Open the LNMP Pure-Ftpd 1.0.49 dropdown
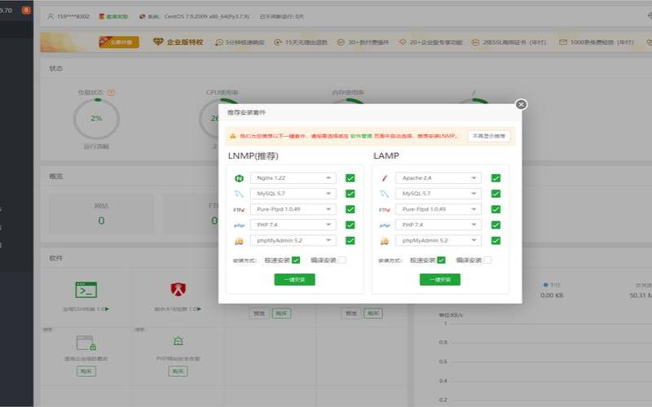652x407 pixels. (293, 209)
